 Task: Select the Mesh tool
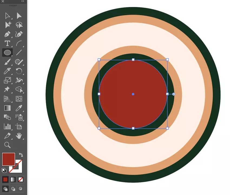(x=19, y=99)
